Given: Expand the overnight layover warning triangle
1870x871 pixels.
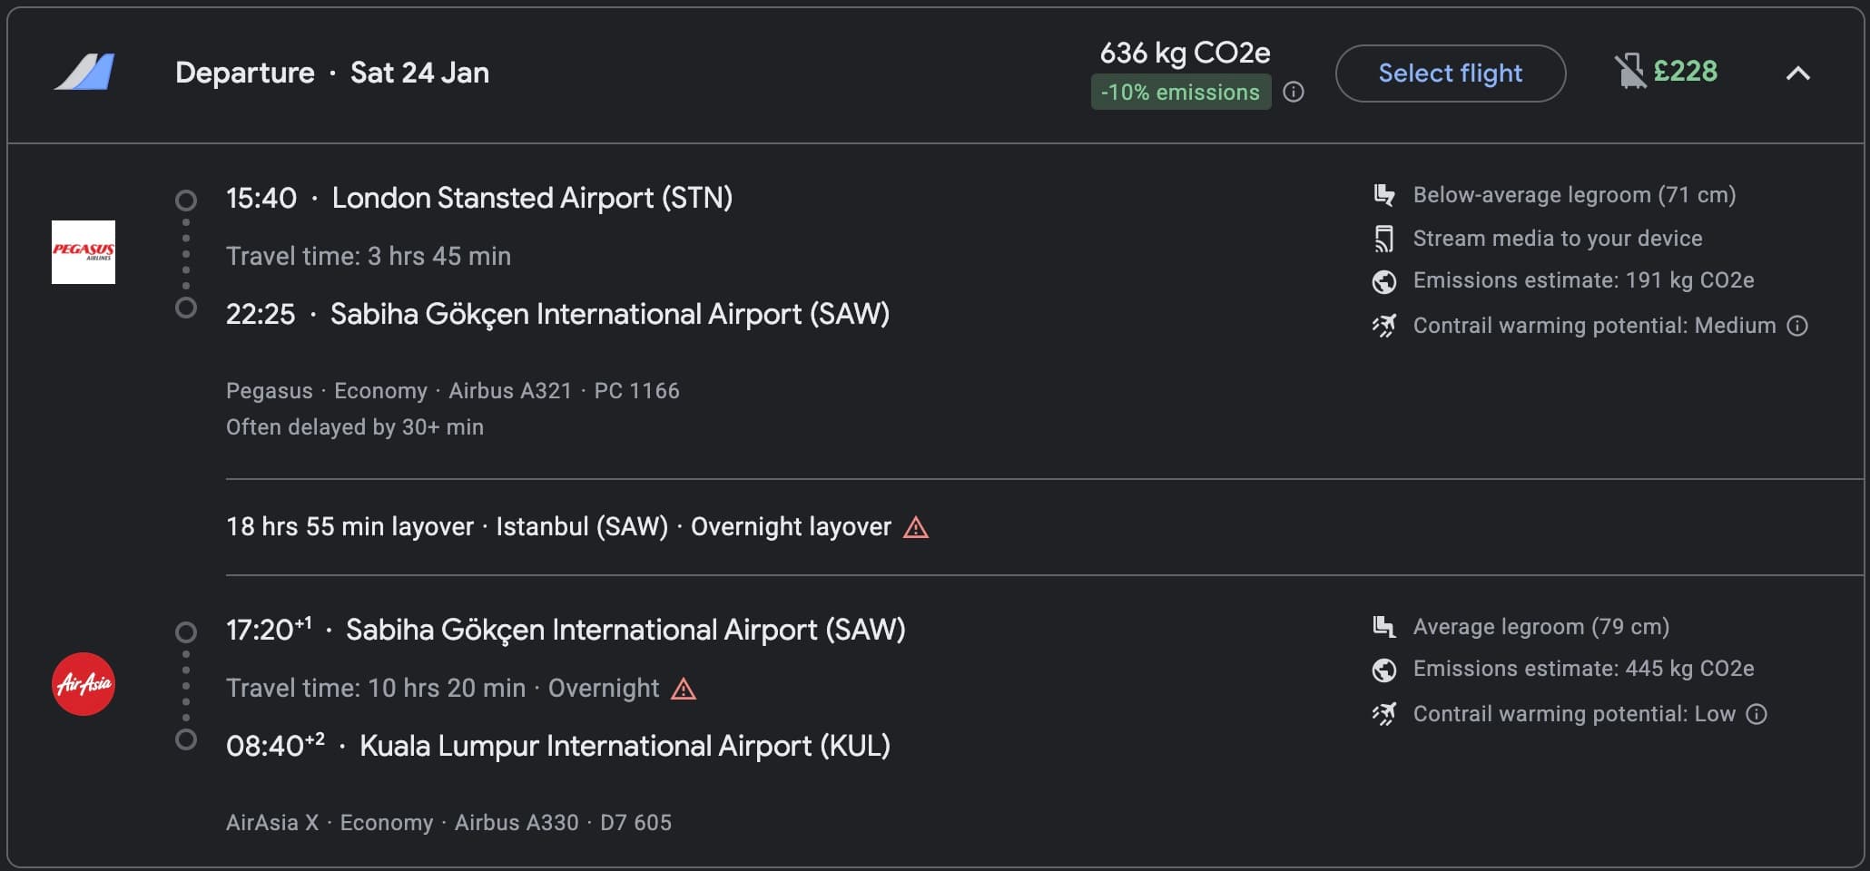Looking at the screenshot, I should point(916,526).
